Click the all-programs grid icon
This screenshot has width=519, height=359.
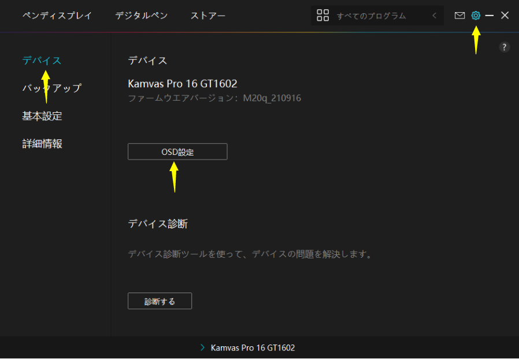(x=322, y=15)
